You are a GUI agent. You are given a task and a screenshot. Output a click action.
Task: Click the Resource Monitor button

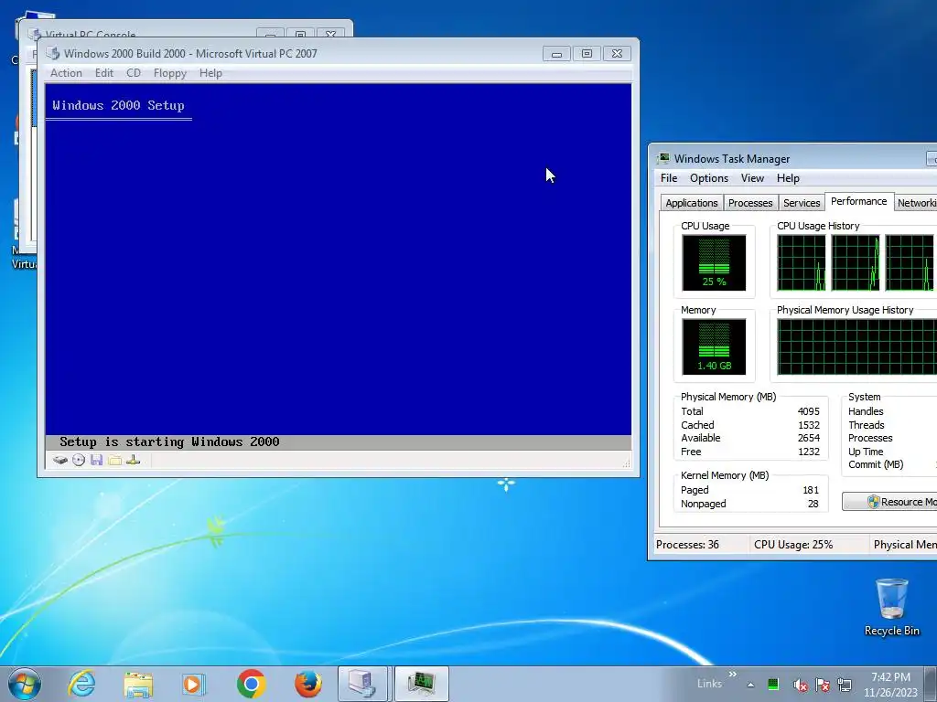(x=889, y=502)
